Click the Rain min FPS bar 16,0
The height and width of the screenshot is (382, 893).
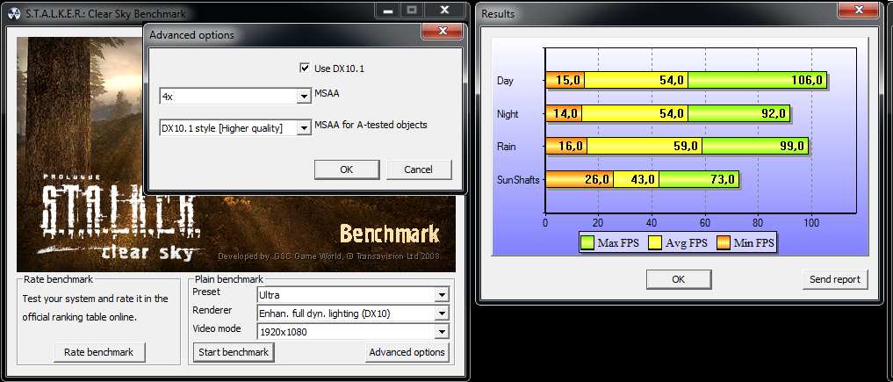[x=566, y=147]
